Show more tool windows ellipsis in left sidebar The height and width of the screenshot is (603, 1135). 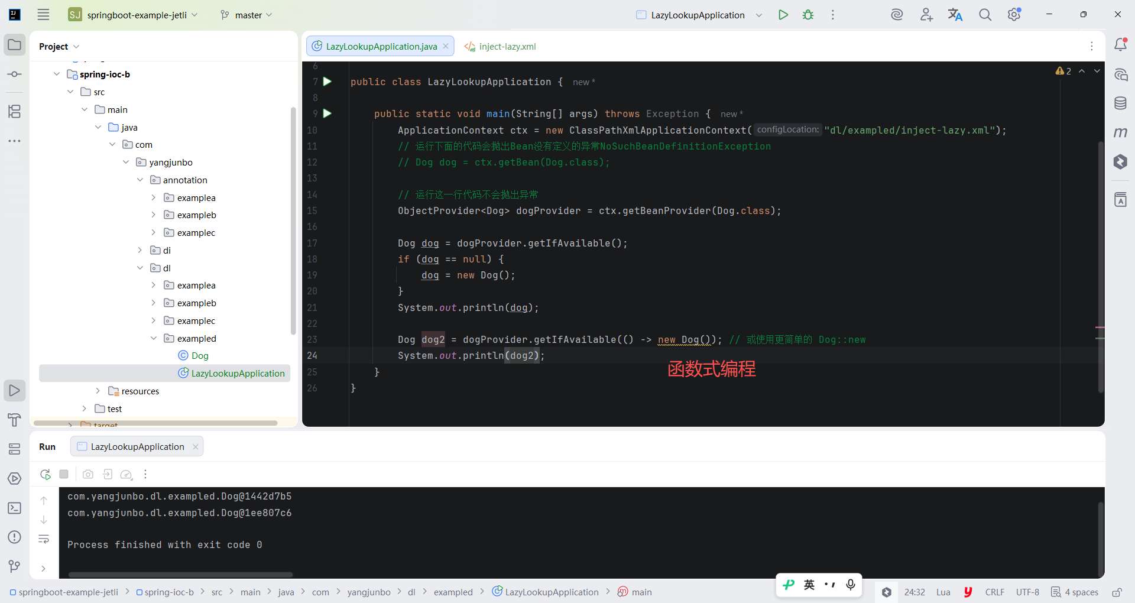point(15,141)
